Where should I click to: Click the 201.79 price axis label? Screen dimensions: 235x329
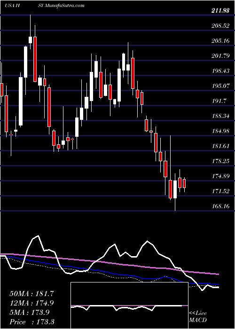(x=220, y=56)
